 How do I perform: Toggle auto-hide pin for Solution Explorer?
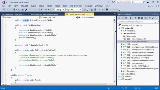(155, 14)
